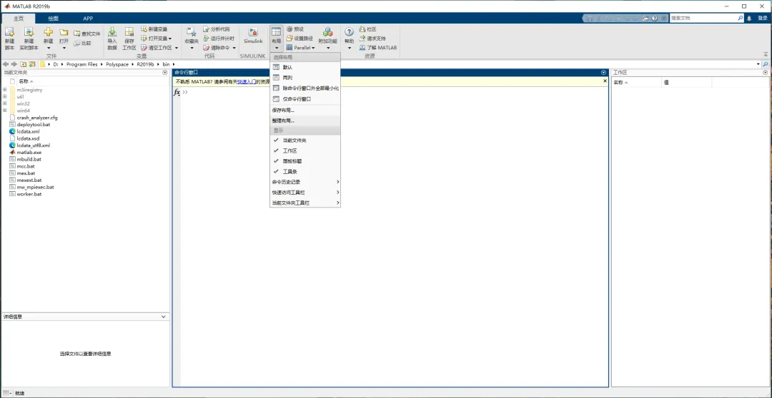The image size is (772, 398).
Task: Open the 清除命令 (Clear Commands) dropdown arrow
Action: [234, 48]
